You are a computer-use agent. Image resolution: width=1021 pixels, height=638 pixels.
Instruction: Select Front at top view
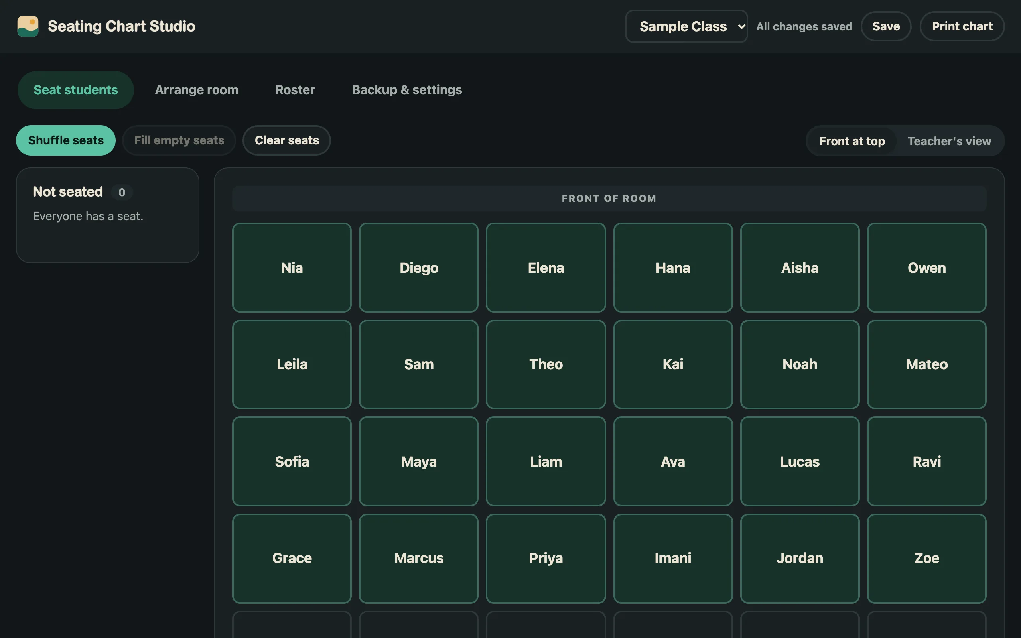click(x=852, y=141)
